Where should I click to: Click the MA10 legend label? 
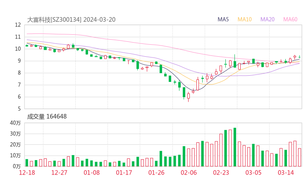click(x=244, y=19)
